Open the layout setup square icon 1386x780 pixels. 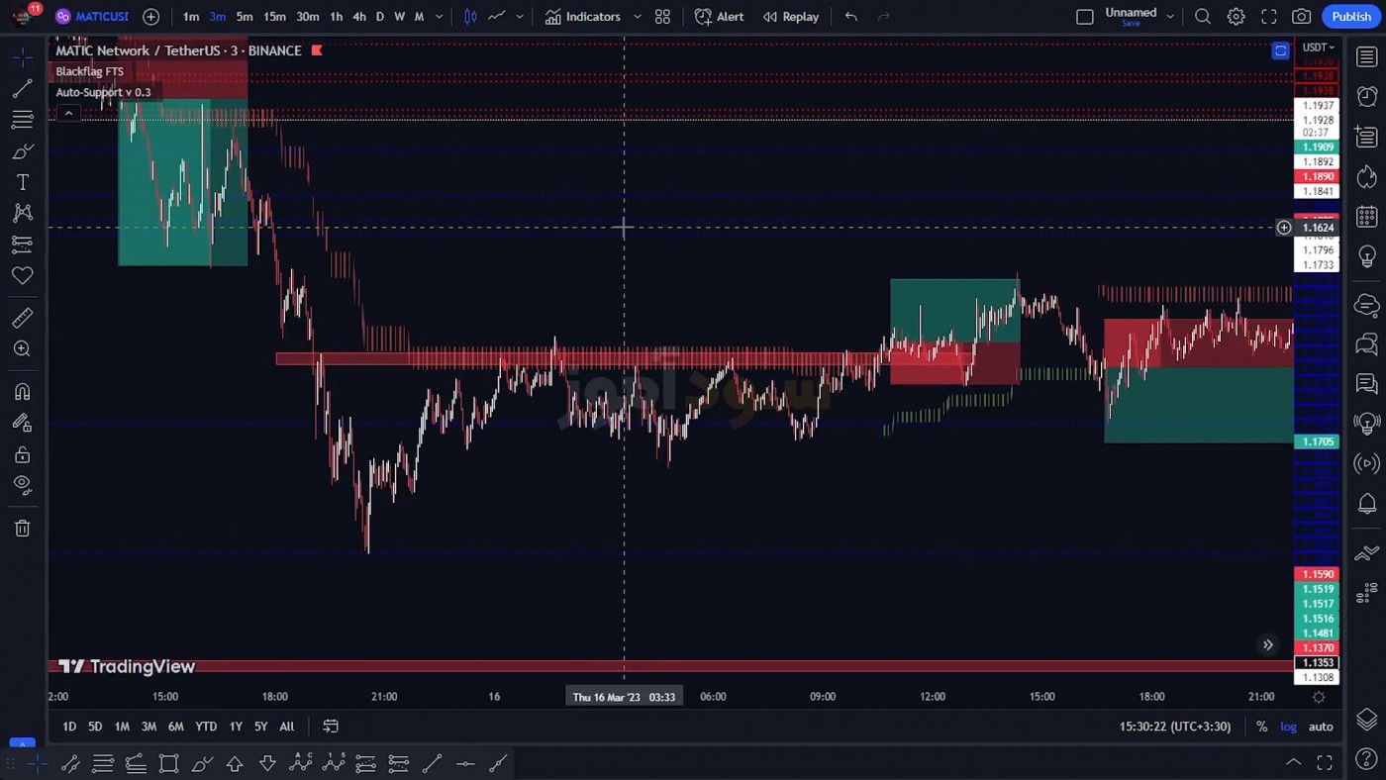coord(1085,17)
